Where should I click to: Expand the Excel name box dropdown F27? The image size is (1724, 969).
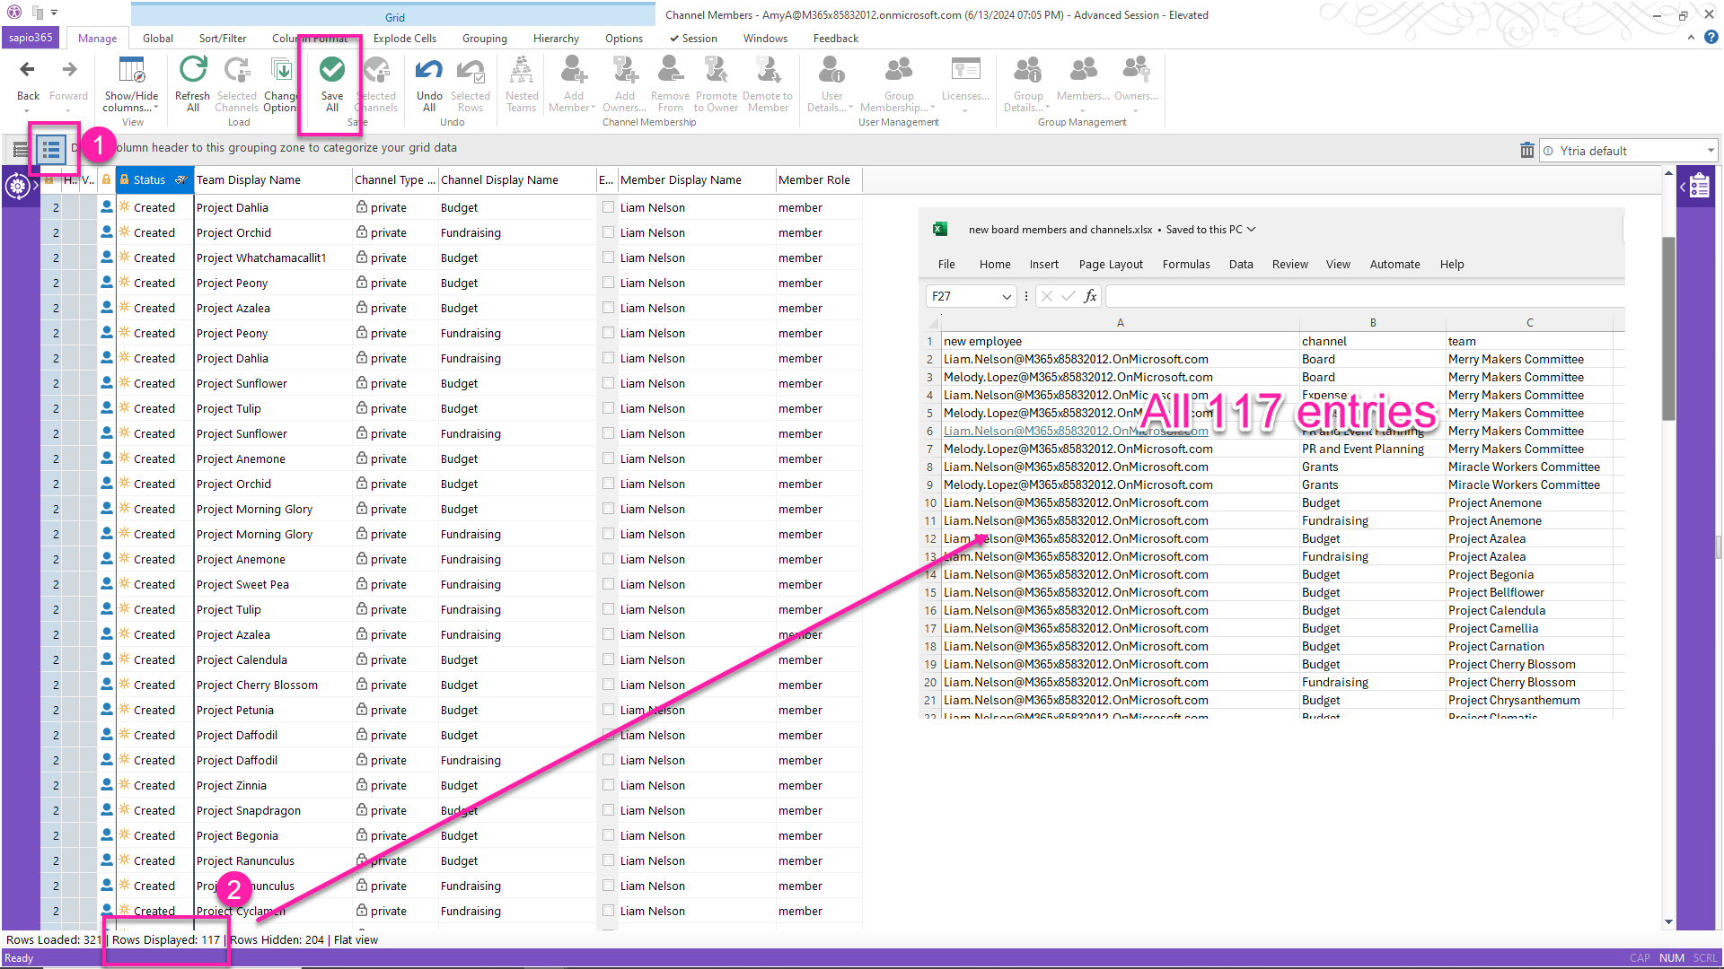tap(1006, 296)
